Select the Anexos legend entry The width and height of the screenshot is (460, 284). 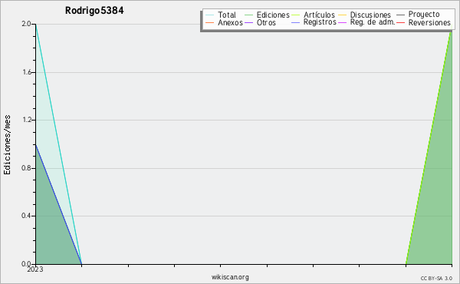(230, 22)
